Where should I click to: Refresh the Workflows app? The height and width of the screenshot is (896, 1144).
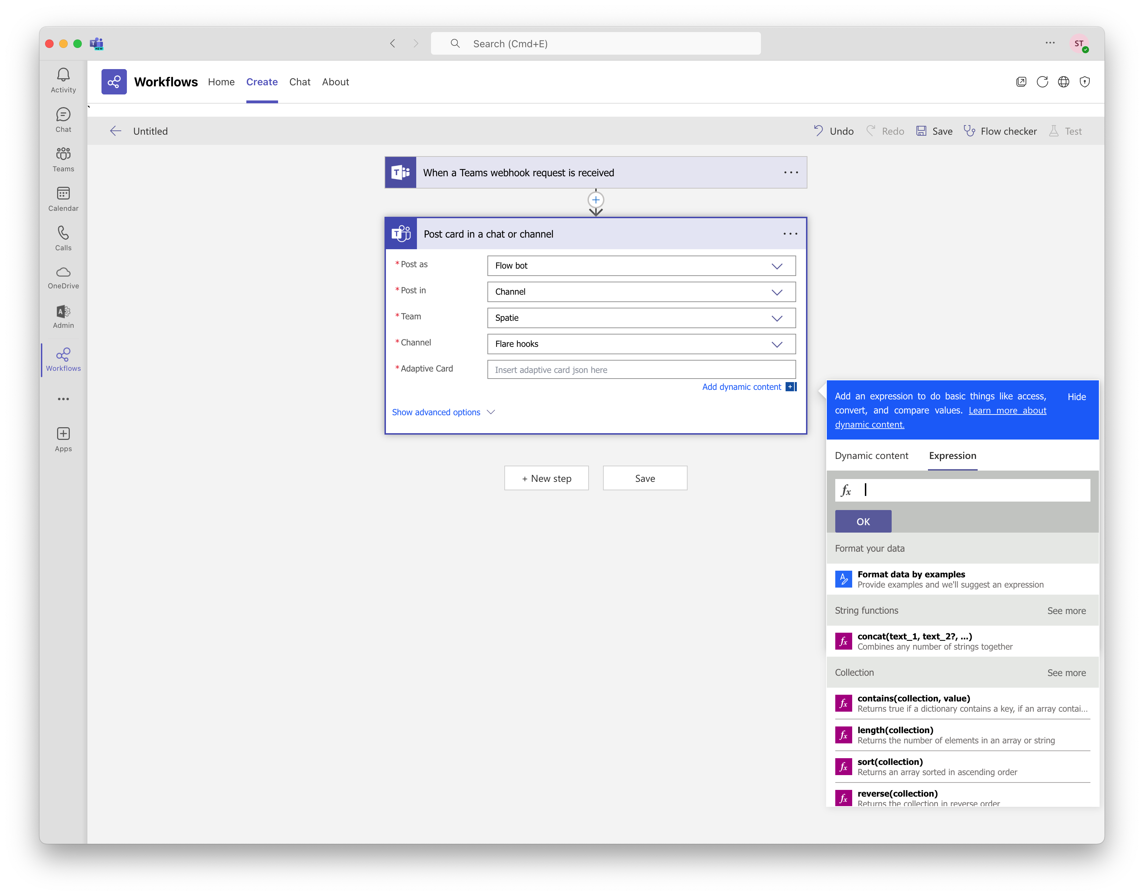click(1043, 82)
